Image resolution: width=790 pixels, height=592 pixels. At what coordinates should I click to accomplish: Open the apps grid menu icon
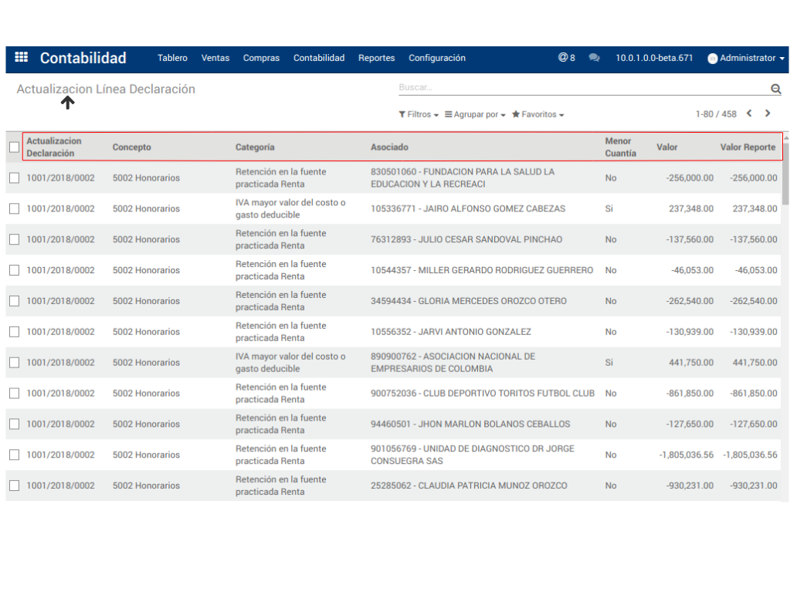pos(22,58)
